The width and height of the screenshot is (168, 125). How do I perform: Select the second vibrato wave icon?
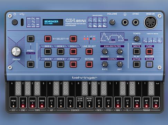[x=150, y=40]
